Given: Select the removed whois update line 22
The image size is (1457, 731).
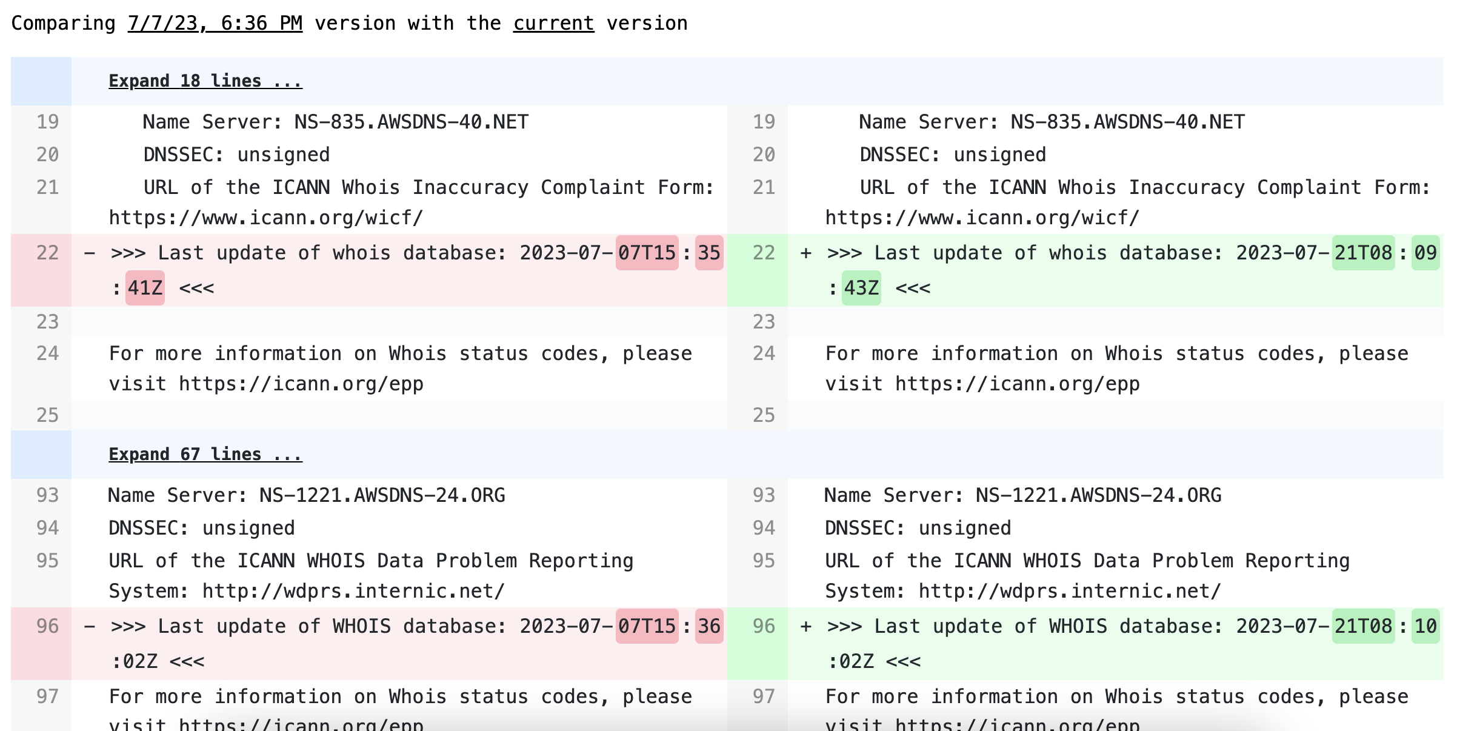Looking at the screenshot, I should point(364,253).
